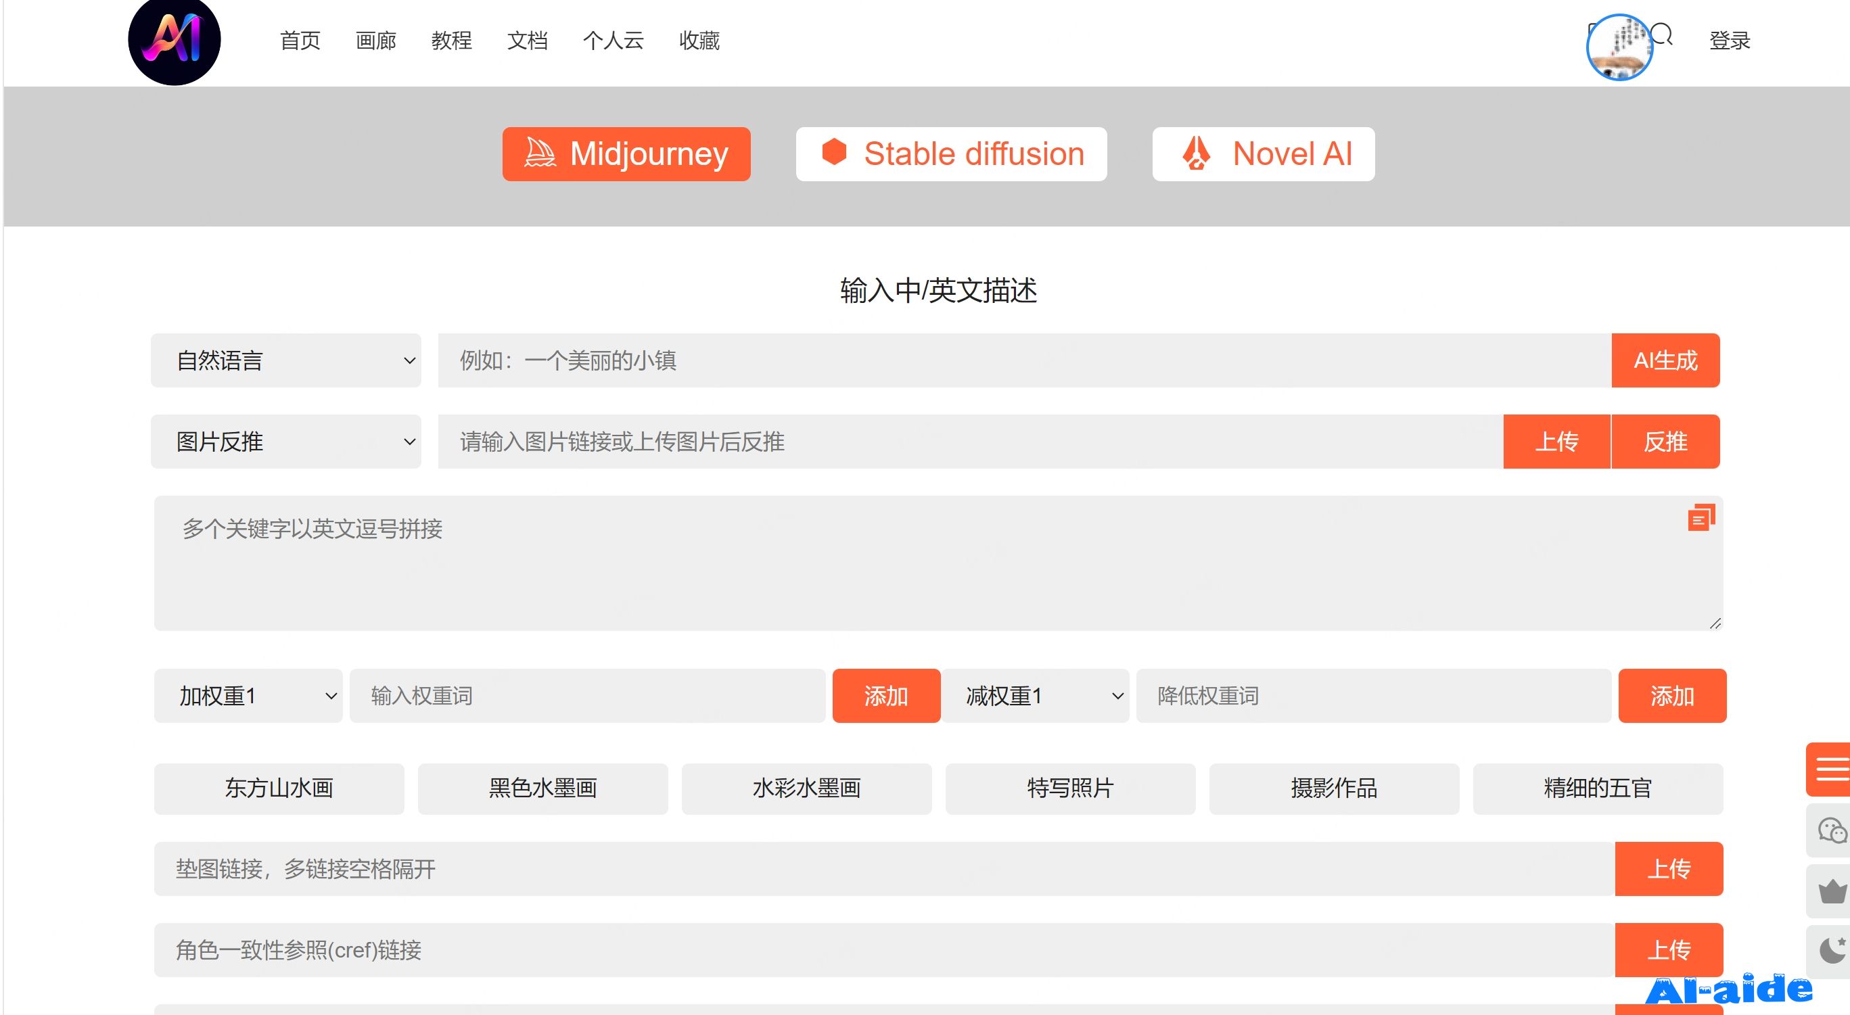Click the search magnifier icon

[1663, 34]
